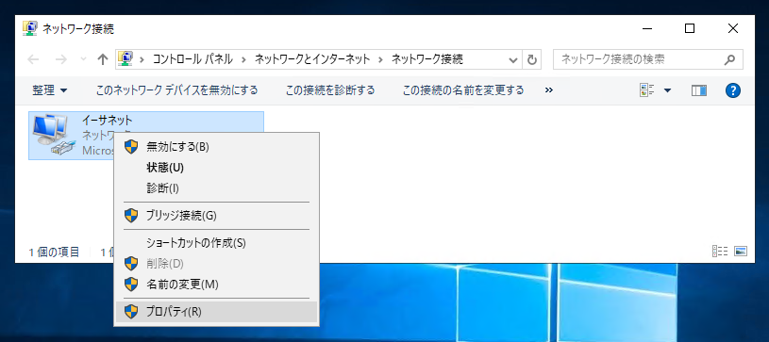This screenshot has width=769, height=342.
Task: Open recent locations dropdown next to forward arrow
Action: [83, 59]
